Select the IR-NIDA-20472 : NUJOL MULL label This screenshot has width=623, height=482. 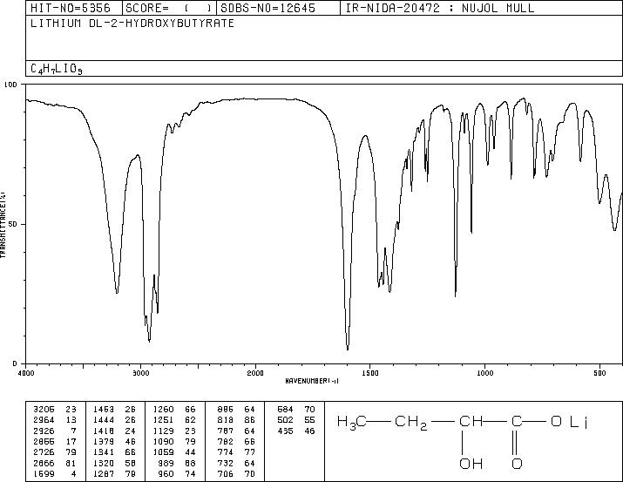coord(439,8)
